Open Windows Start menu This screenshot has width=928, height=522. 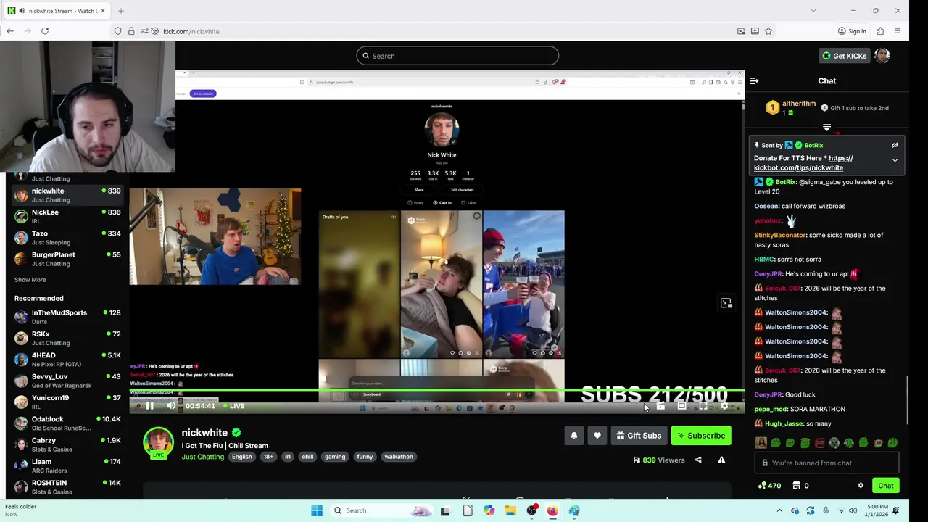317,510
